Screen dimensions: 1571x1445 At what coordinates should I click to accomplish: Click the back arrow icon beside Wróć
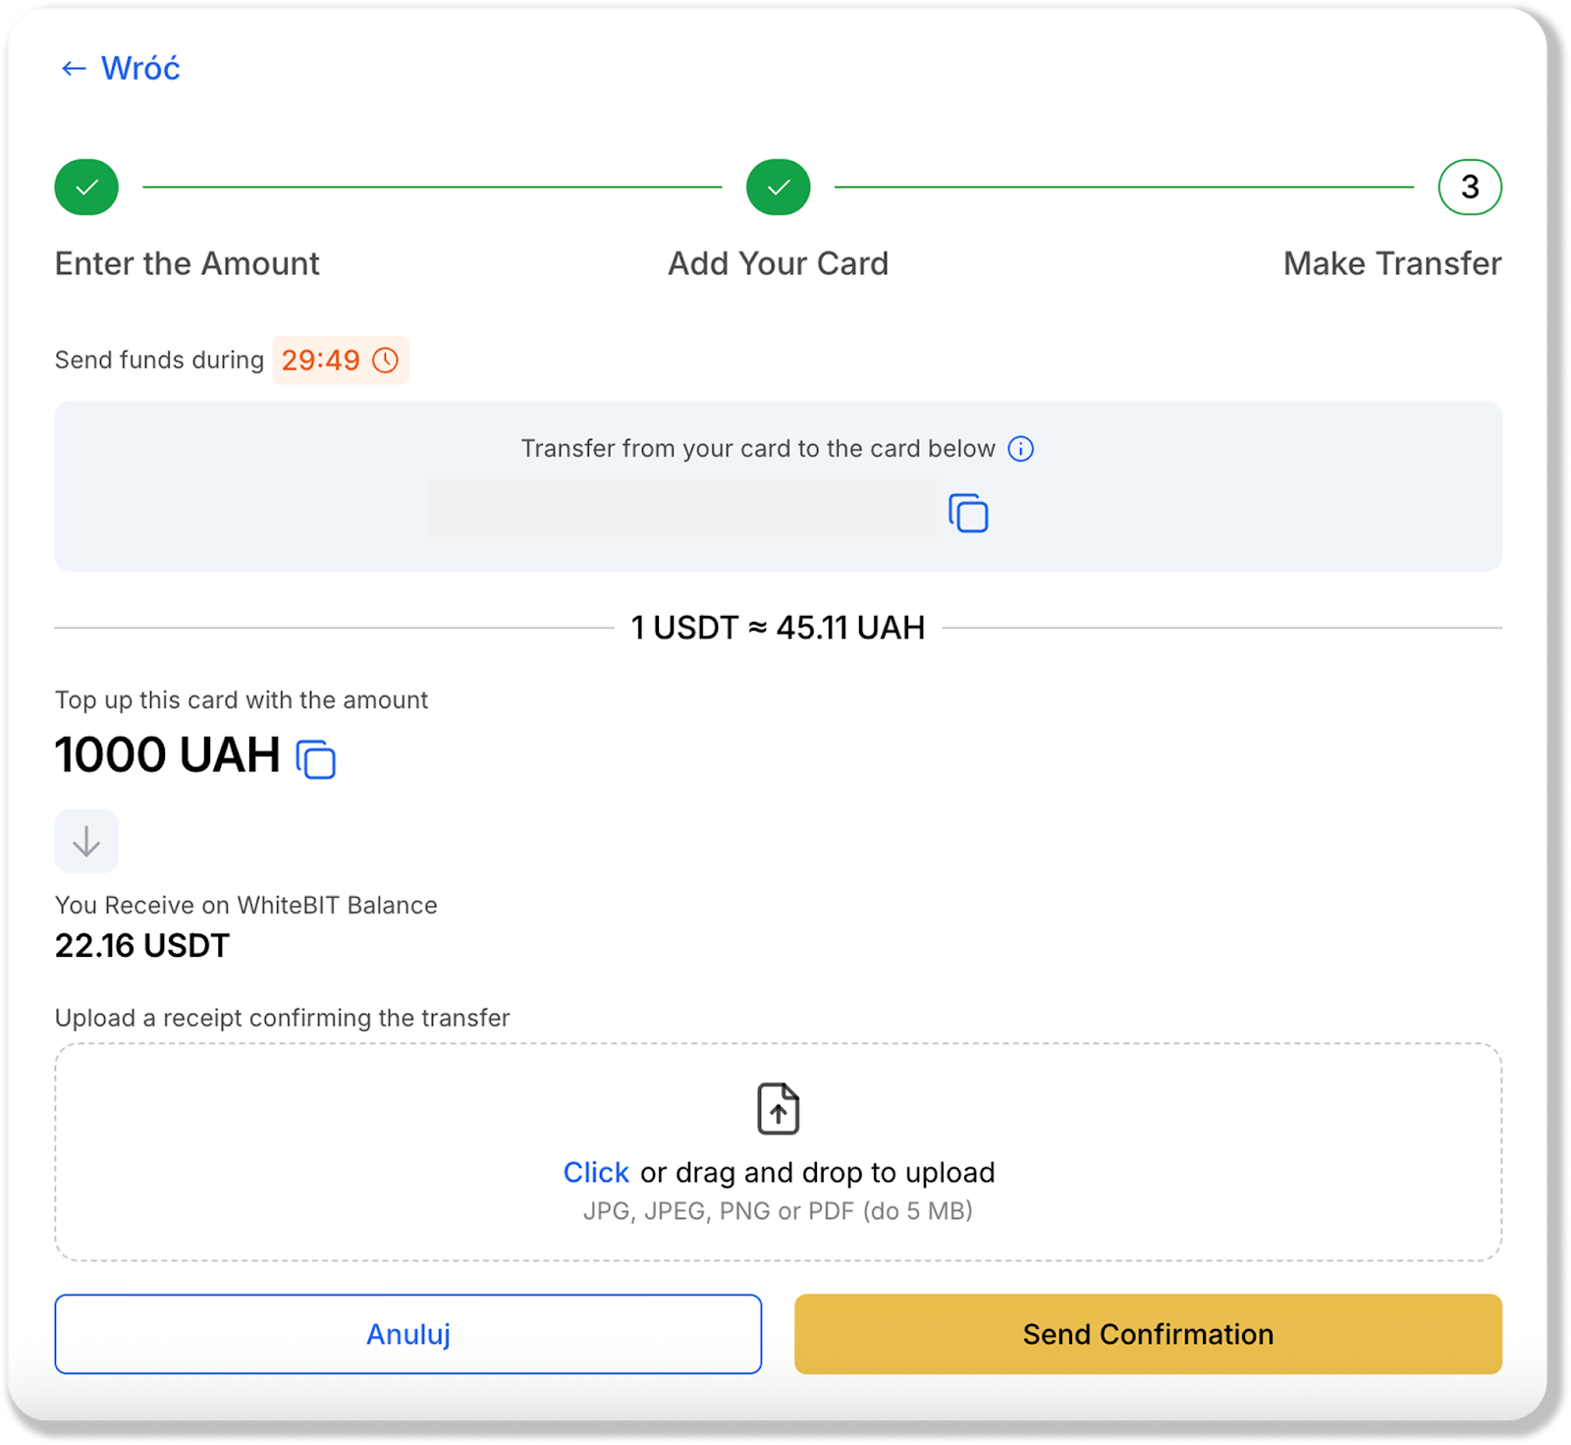pos(74,69)
